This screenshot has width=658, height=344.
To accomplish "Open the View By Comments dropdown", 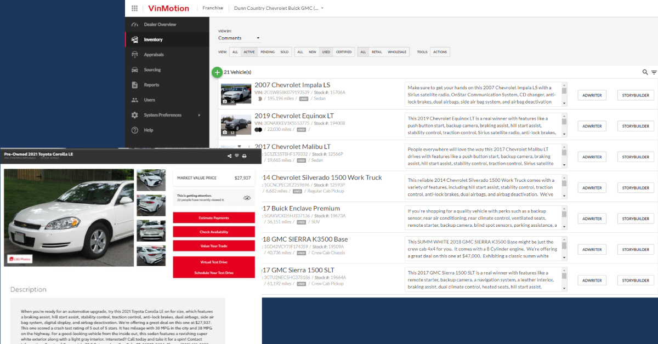I will tap(239, 38).
